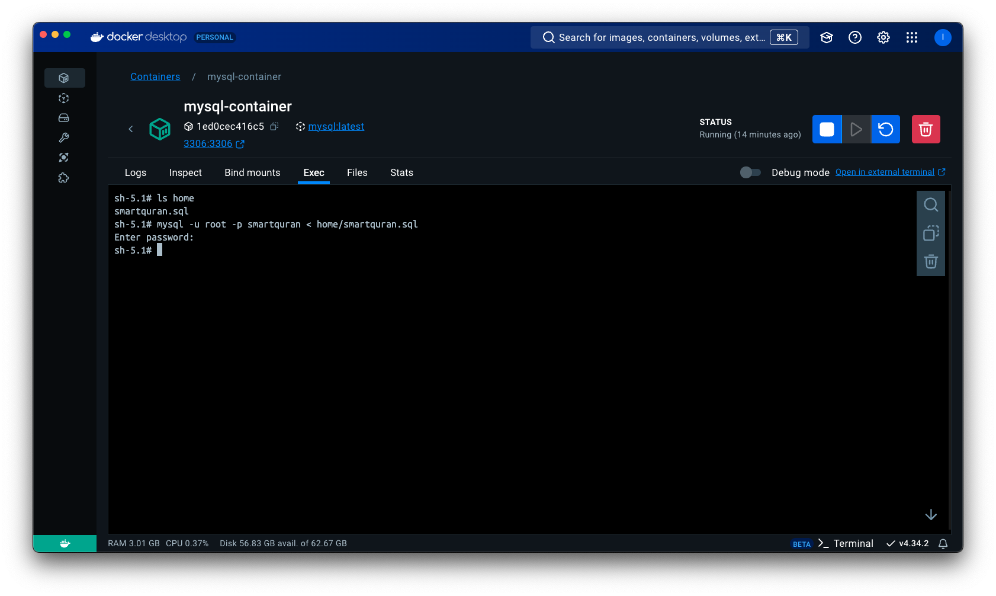The height and width of the screenshot is (596, 996).
Task: Click the Docker whale engine status icon
Action: [65, 543]
